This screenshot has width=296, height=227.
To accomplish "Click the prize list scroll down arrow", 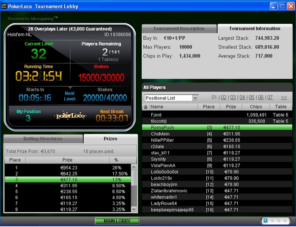I will [134, 209].
